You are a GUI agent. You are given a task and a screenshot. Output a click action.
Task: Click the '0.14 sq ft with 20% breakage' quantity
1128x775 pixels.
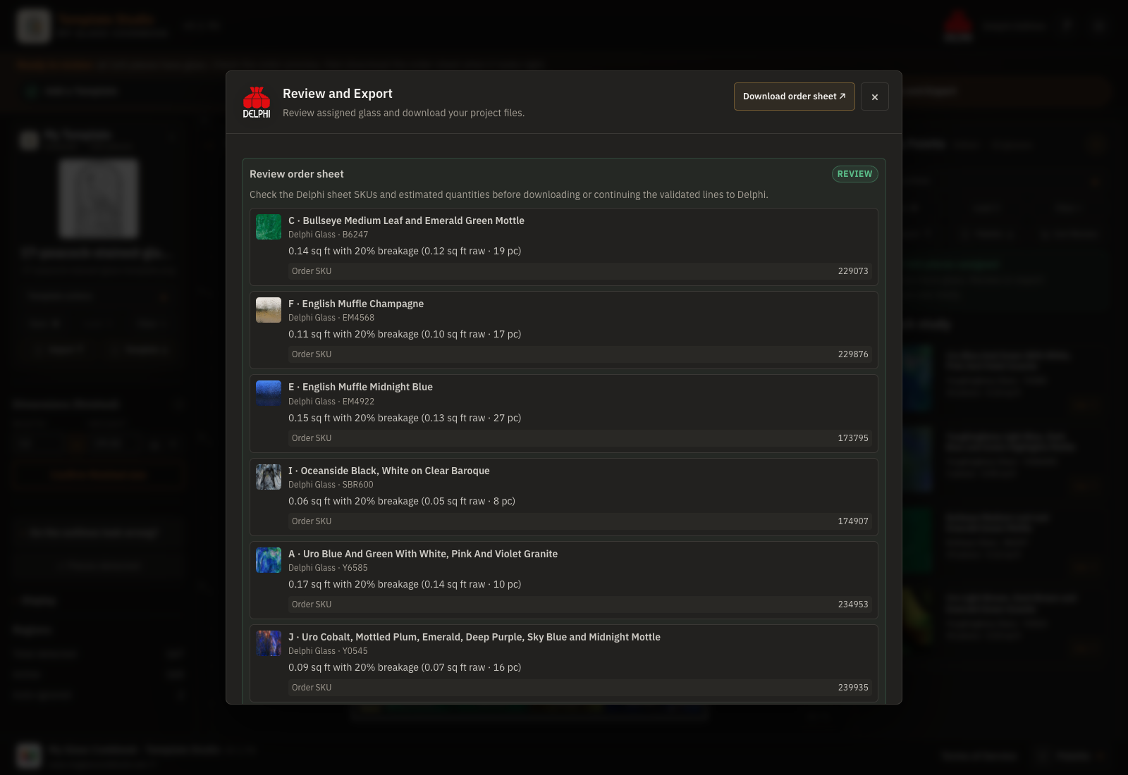(x=405, y=251)
